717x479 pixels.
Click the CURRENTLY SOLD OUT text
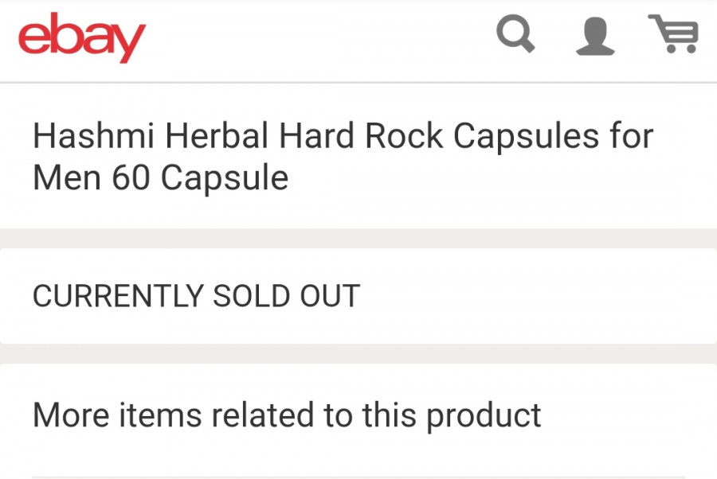(x=196, y=296)
